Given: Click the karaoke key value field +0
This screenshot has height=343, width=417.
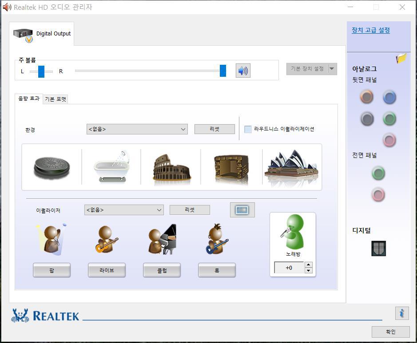Looking at the screenshot, I should point(289,268).
